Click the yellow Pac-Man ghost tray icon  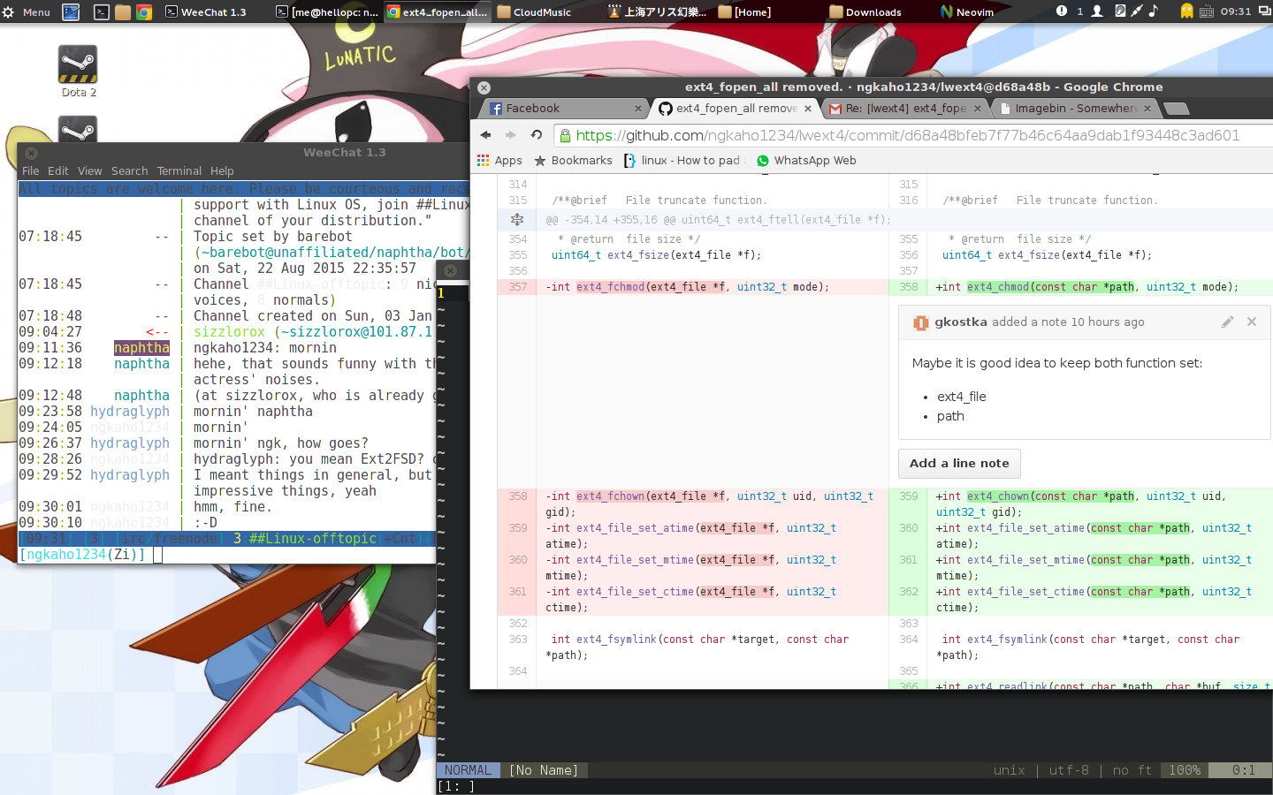[x=1187, y=11]
